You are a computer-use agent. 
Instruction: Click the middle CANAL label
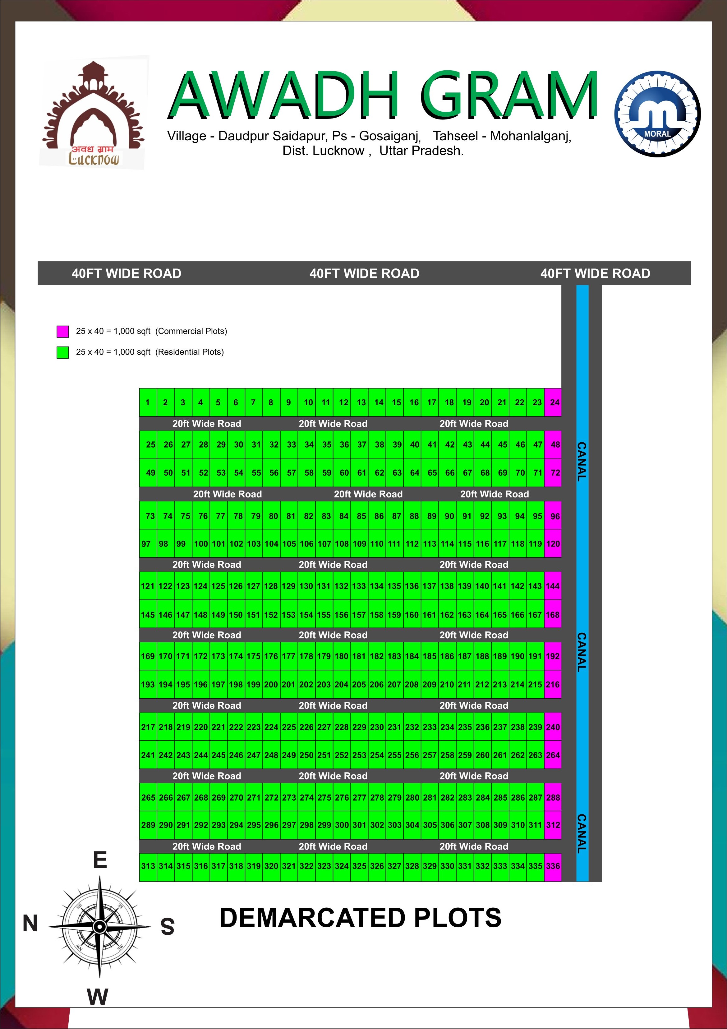582,652
